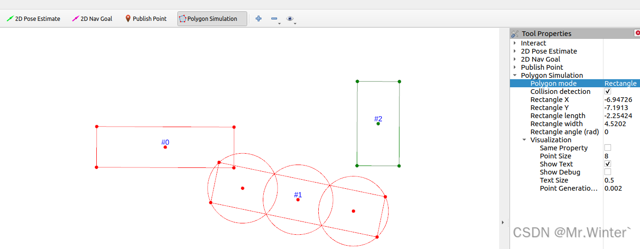Close the Tool Properties panel

point(637,33)
